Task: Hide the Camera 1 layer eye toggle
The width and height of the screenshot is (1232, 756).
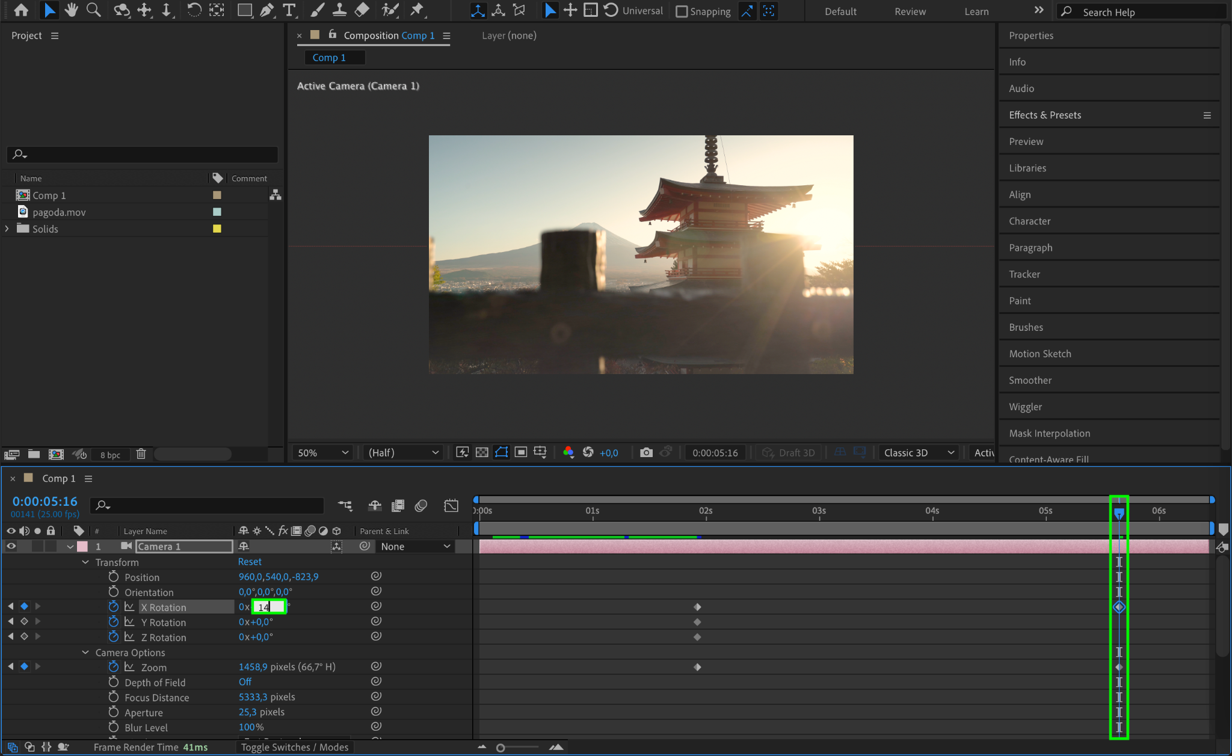Action: pos(11,546)
